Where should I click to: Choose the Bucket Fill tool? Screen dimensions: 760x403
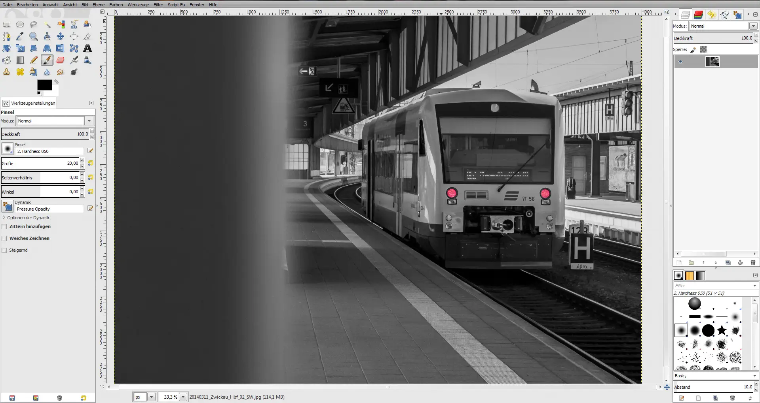point(6,60)
